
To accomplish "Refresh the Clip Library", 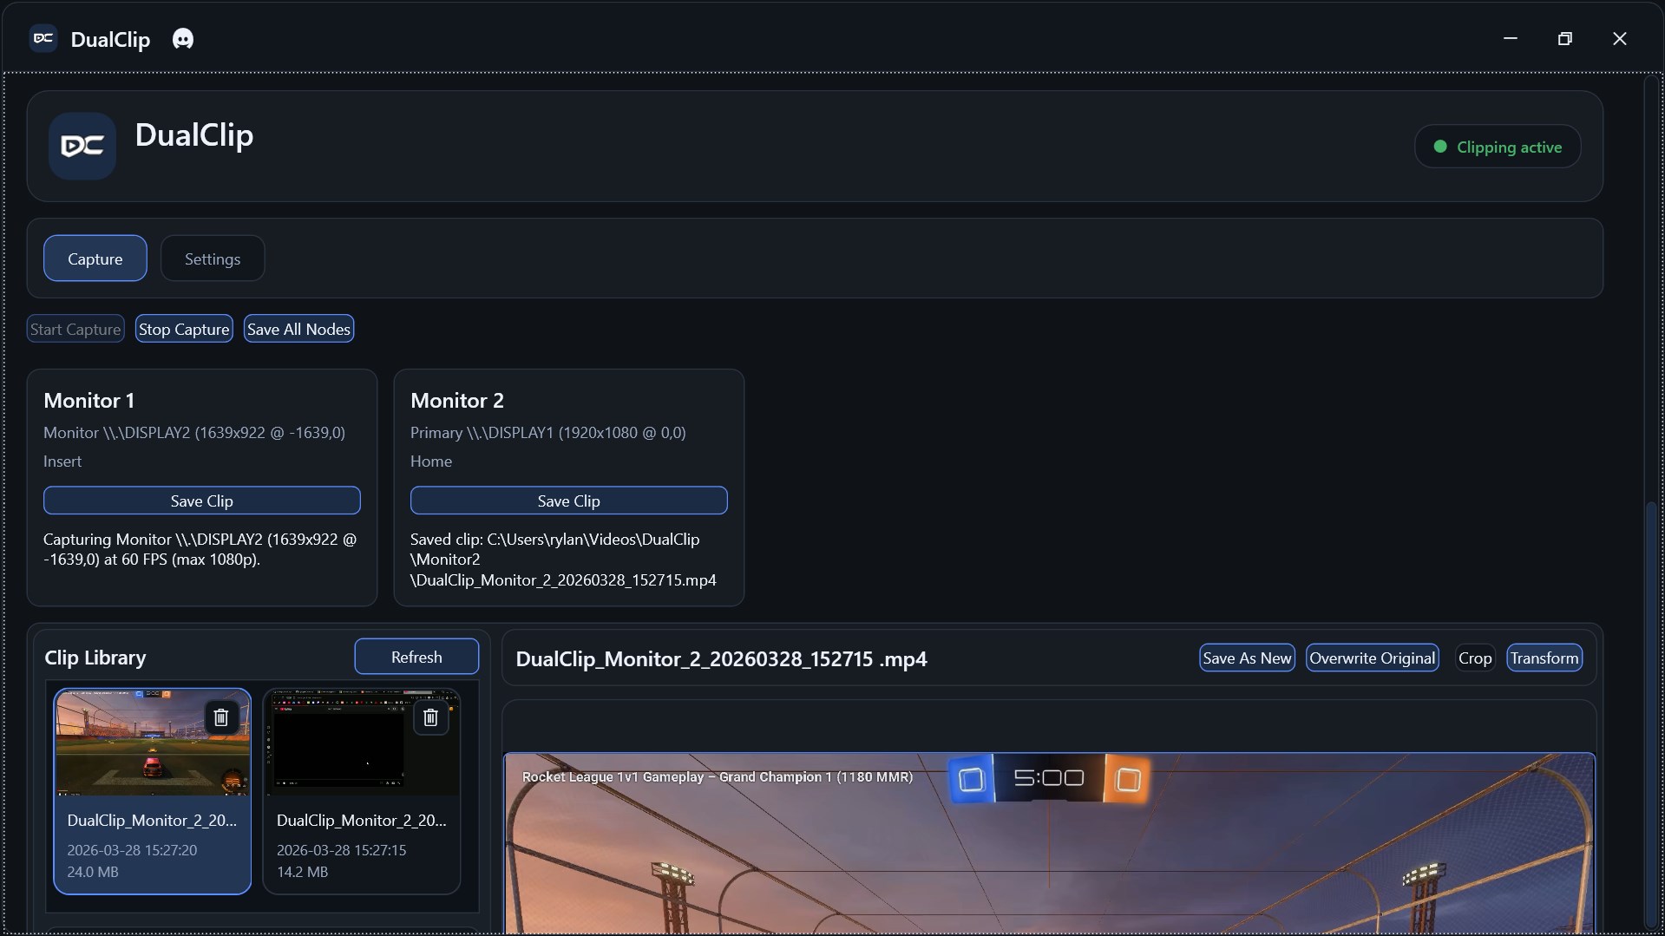I will pos(416,657).
